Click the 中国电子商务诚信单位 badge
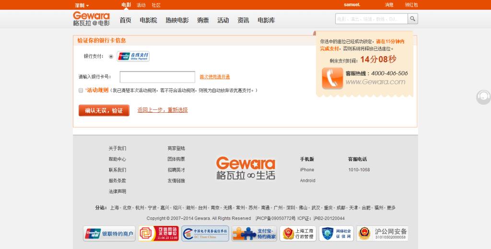Image resolution: width=491 pixels, height=249 pixels. 205,234
